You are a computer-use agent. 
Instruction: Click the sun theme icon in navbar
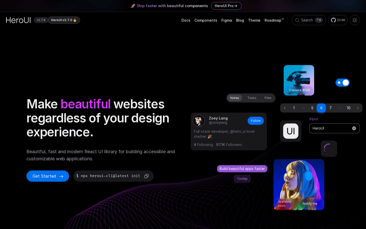point(355,20)
